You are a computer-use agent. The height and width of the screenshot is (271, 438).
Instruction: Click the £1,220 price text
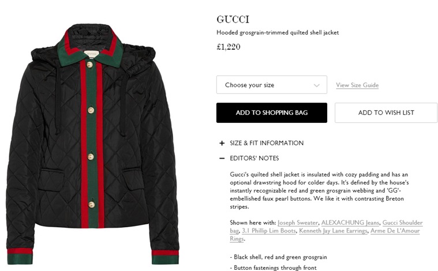pos(228,47)
